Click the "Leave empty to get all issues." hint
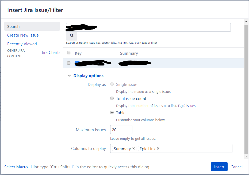 click(x=133, y=138)
